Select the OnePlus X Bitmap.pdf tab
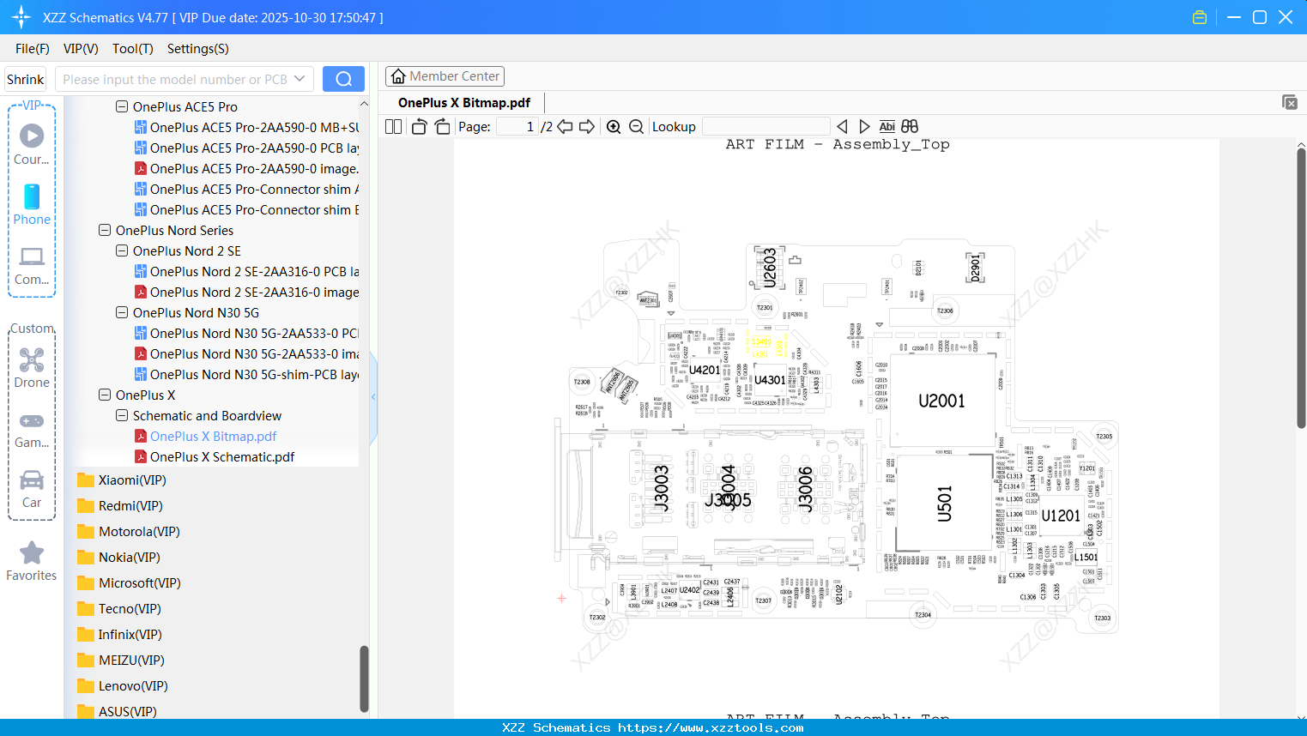Viewport: 1307px width, 736px height. coord(464,103)
